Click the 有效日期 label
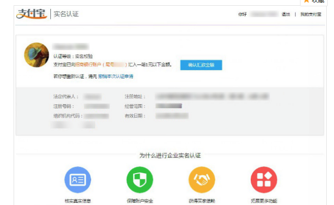 pos(135,116)
